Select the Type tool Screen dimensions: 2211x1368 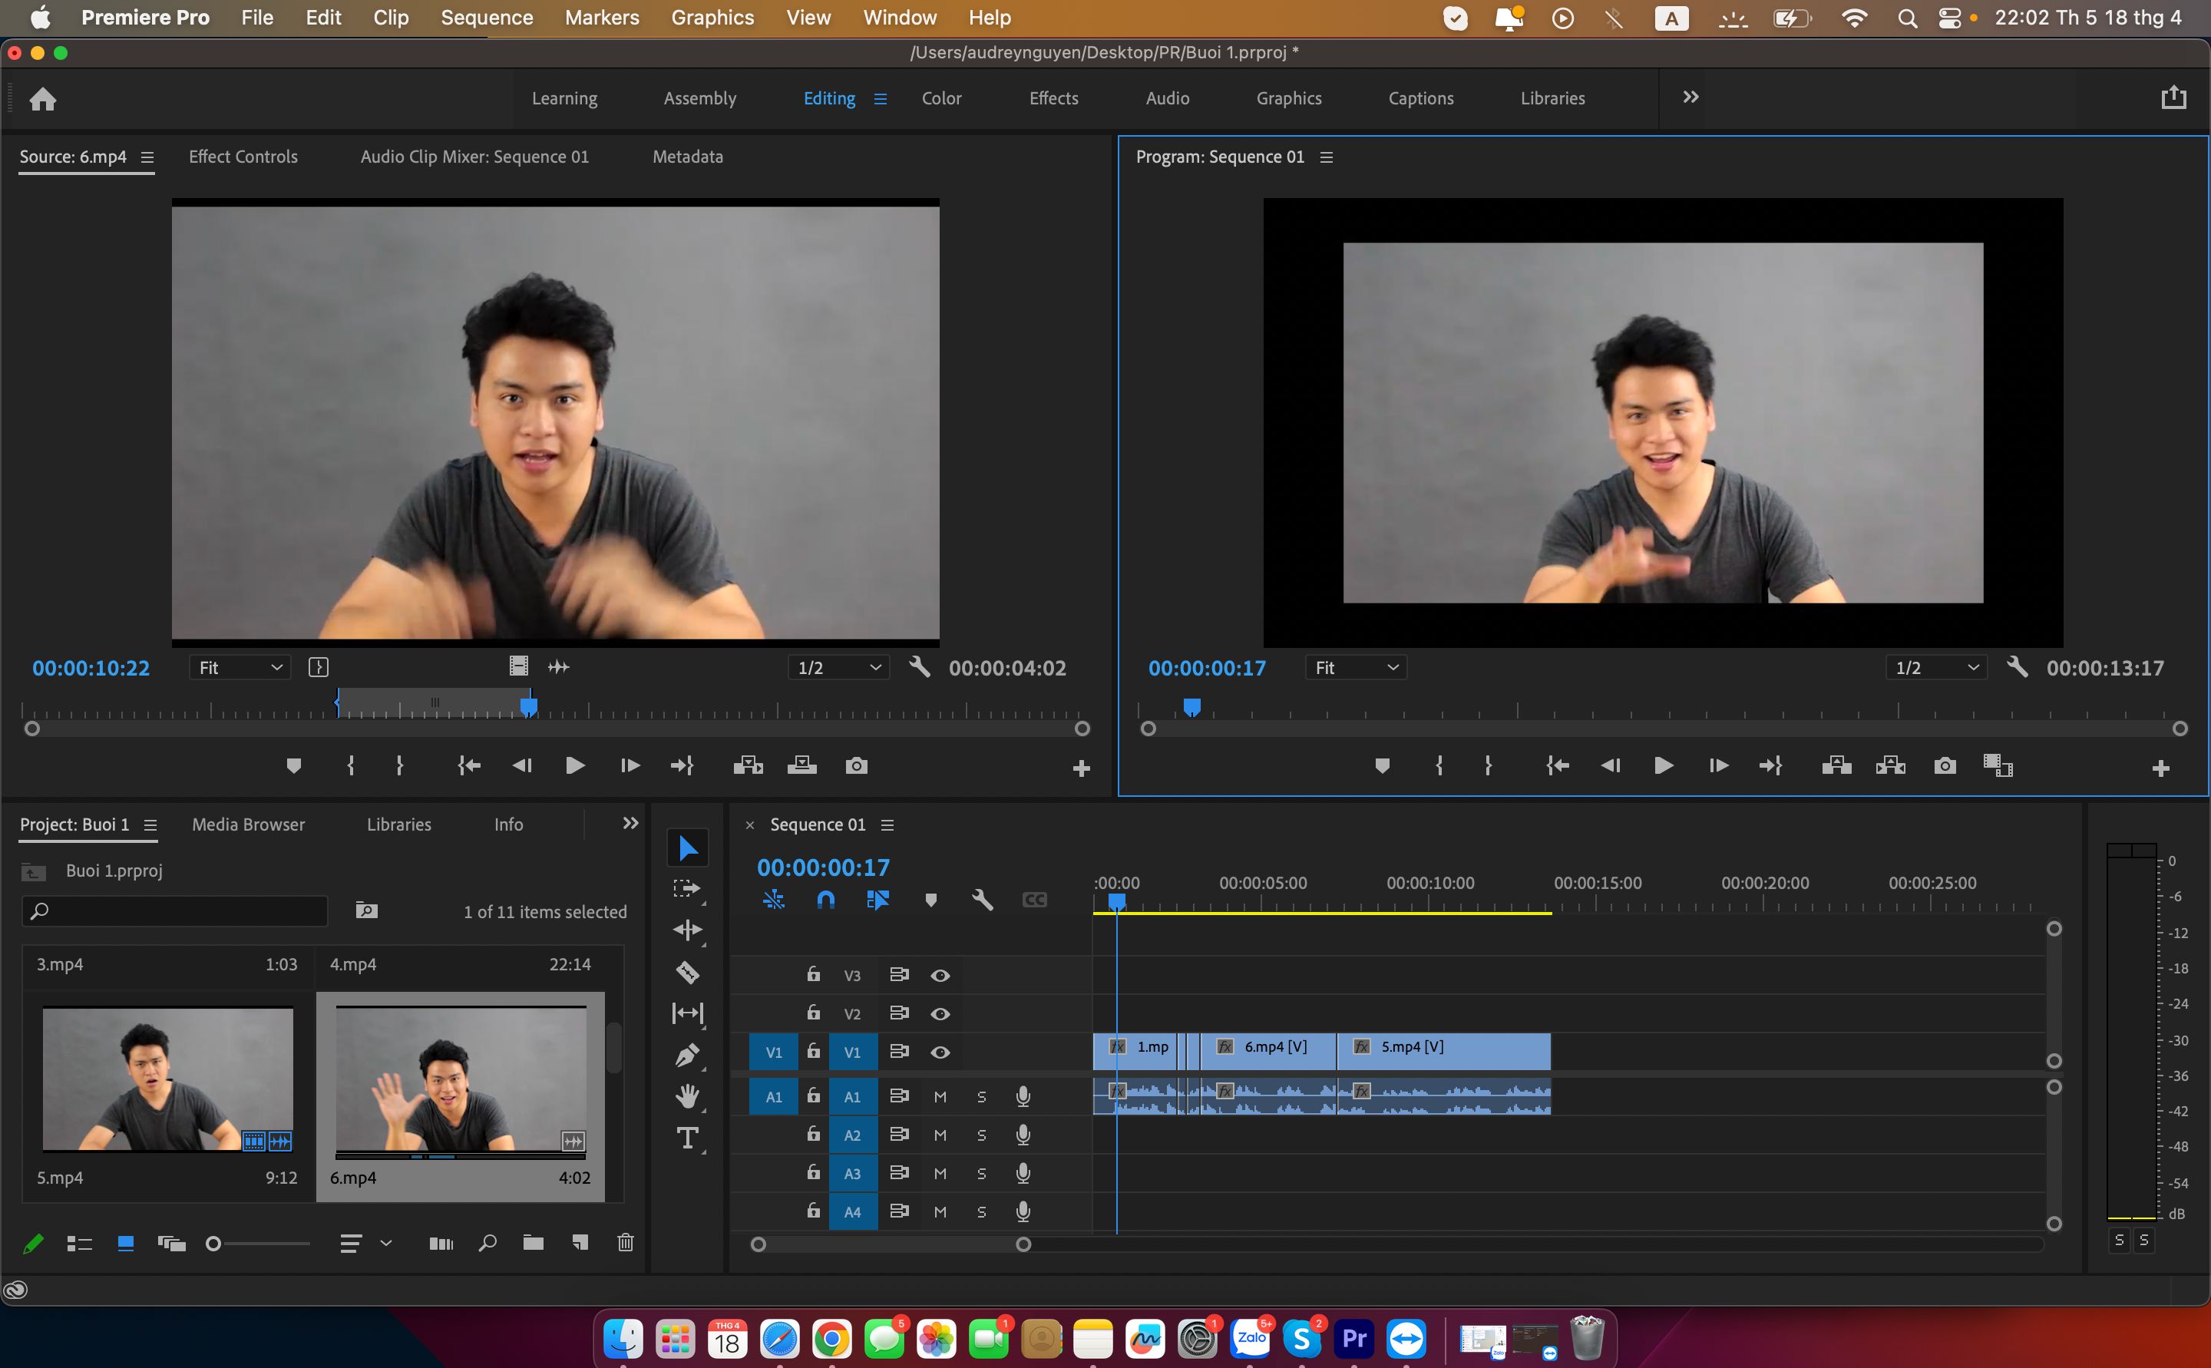coord(688,1138)
